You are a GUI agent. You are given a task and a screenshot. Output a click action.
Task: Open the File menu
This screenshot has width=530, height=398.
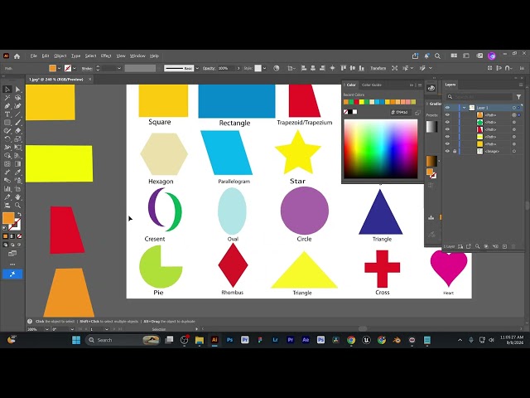[33, 56]
